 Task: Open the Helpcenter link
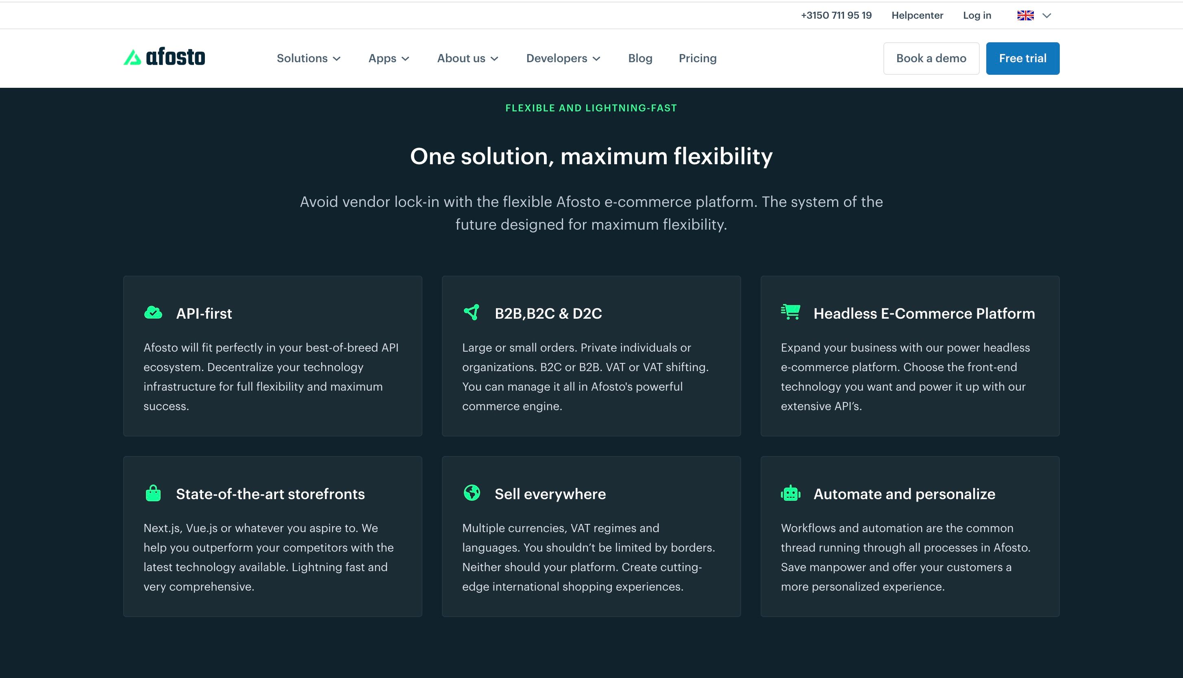[917, 15]
